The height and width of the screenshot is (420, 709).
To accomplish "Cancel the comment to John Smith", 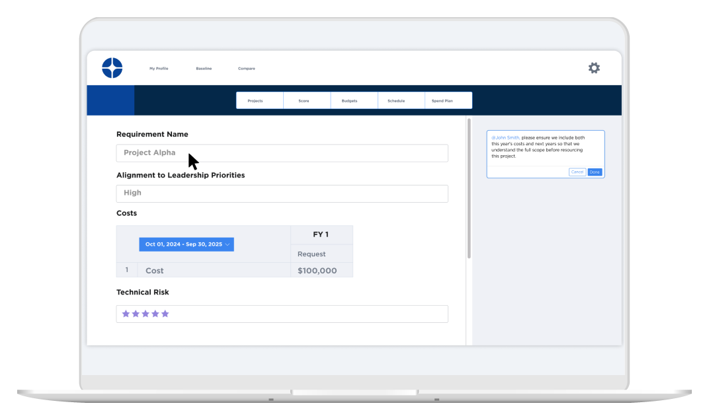I will tap(577, 172).
